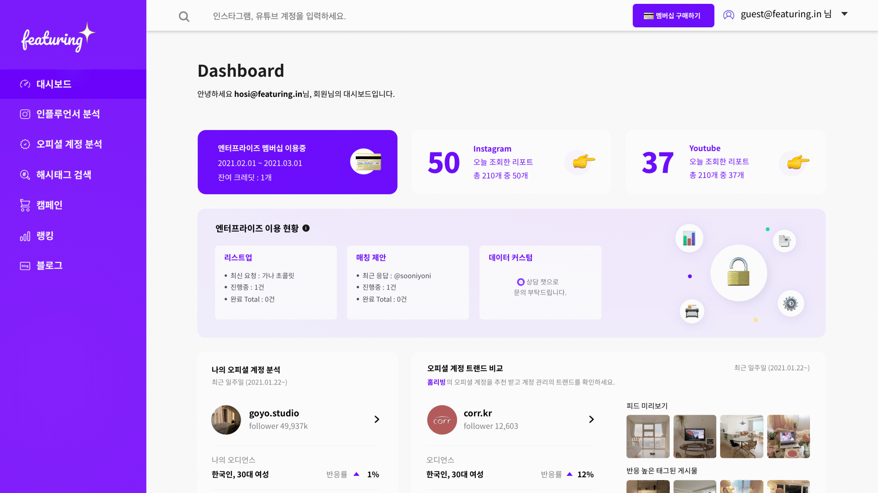Click the 엔터프라이즈 멤버십 이용중 card
This screenshot has height=493, width=878.
(298, 162)
